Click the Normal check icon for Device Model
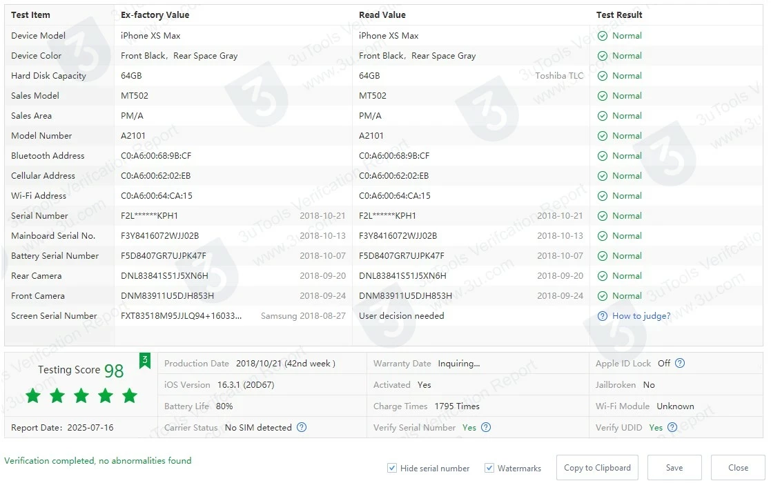Screen dimensions: 771x492 coord(603,36)
